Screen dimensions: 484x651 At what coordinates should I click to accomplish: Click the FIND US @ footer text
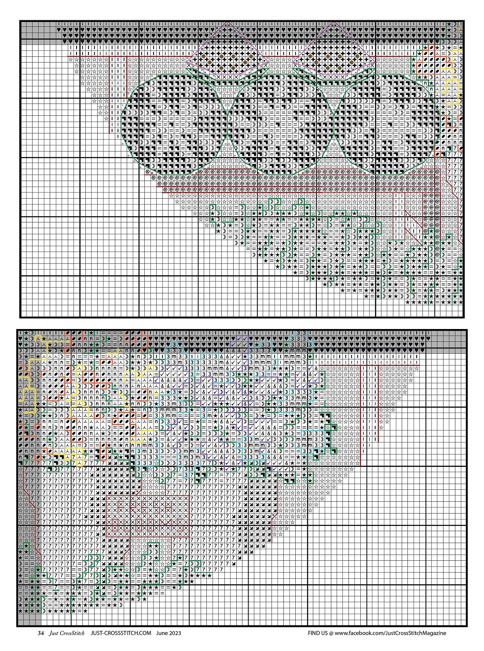tap(320, 633)
